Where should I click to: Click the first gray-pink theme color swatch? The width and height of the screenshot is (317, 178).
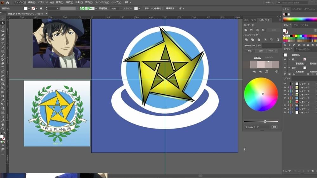pos(254,64)
